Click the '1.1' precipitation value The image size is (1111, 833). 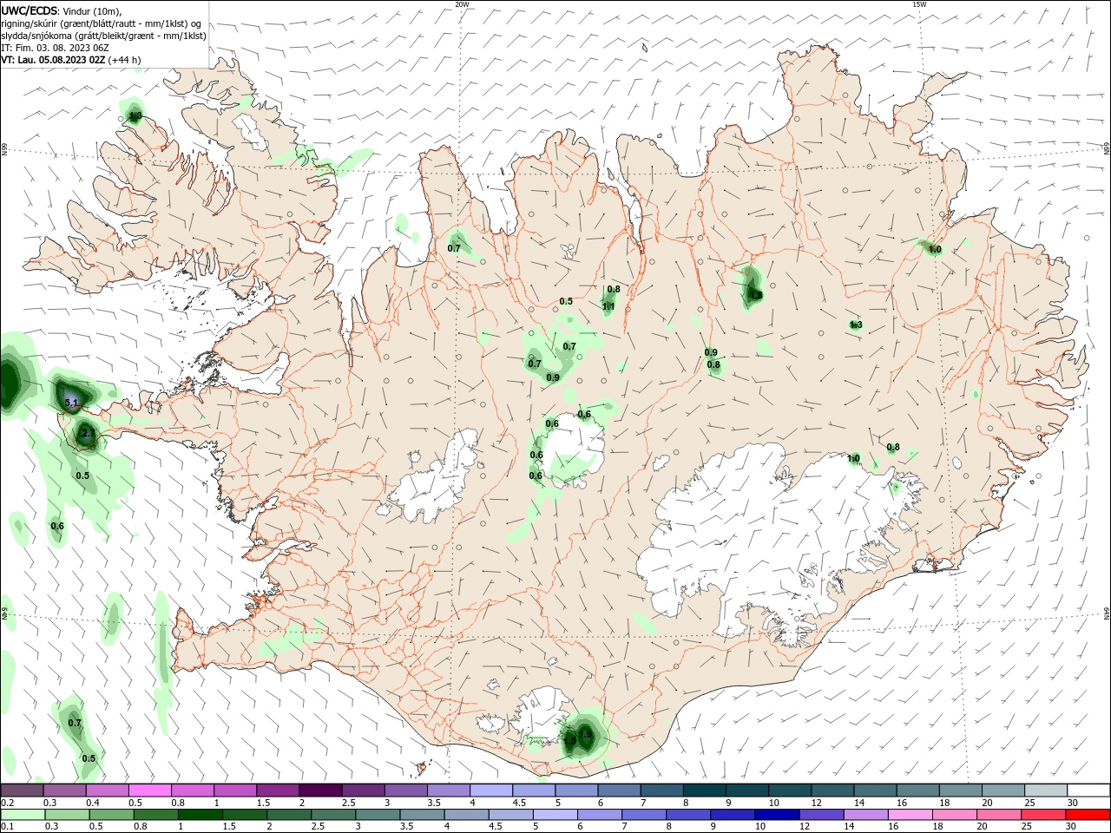pos(608,306)
